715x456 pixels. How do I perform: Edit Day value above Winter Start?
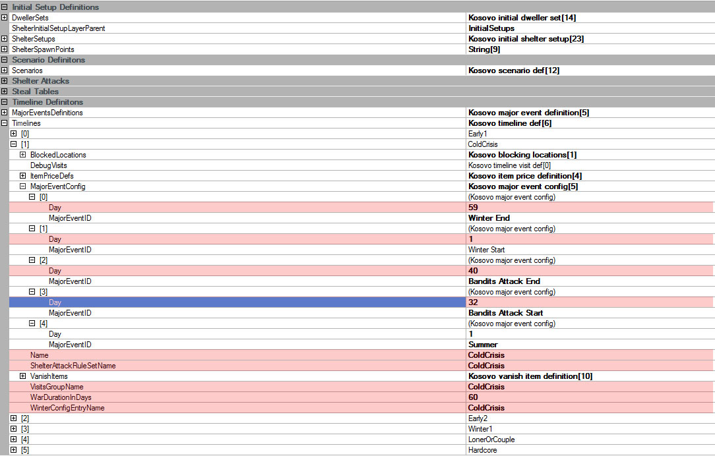click(590, 239)
